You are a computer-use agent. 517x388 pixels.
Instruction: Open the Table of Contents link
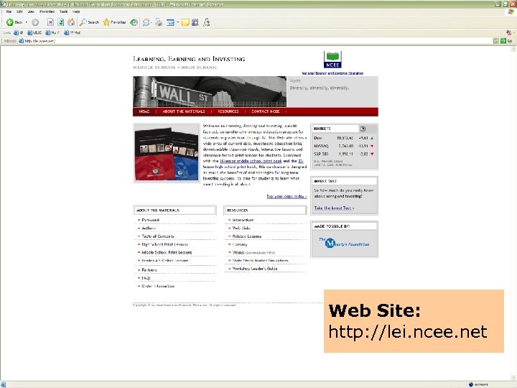[x=157, y=236]
